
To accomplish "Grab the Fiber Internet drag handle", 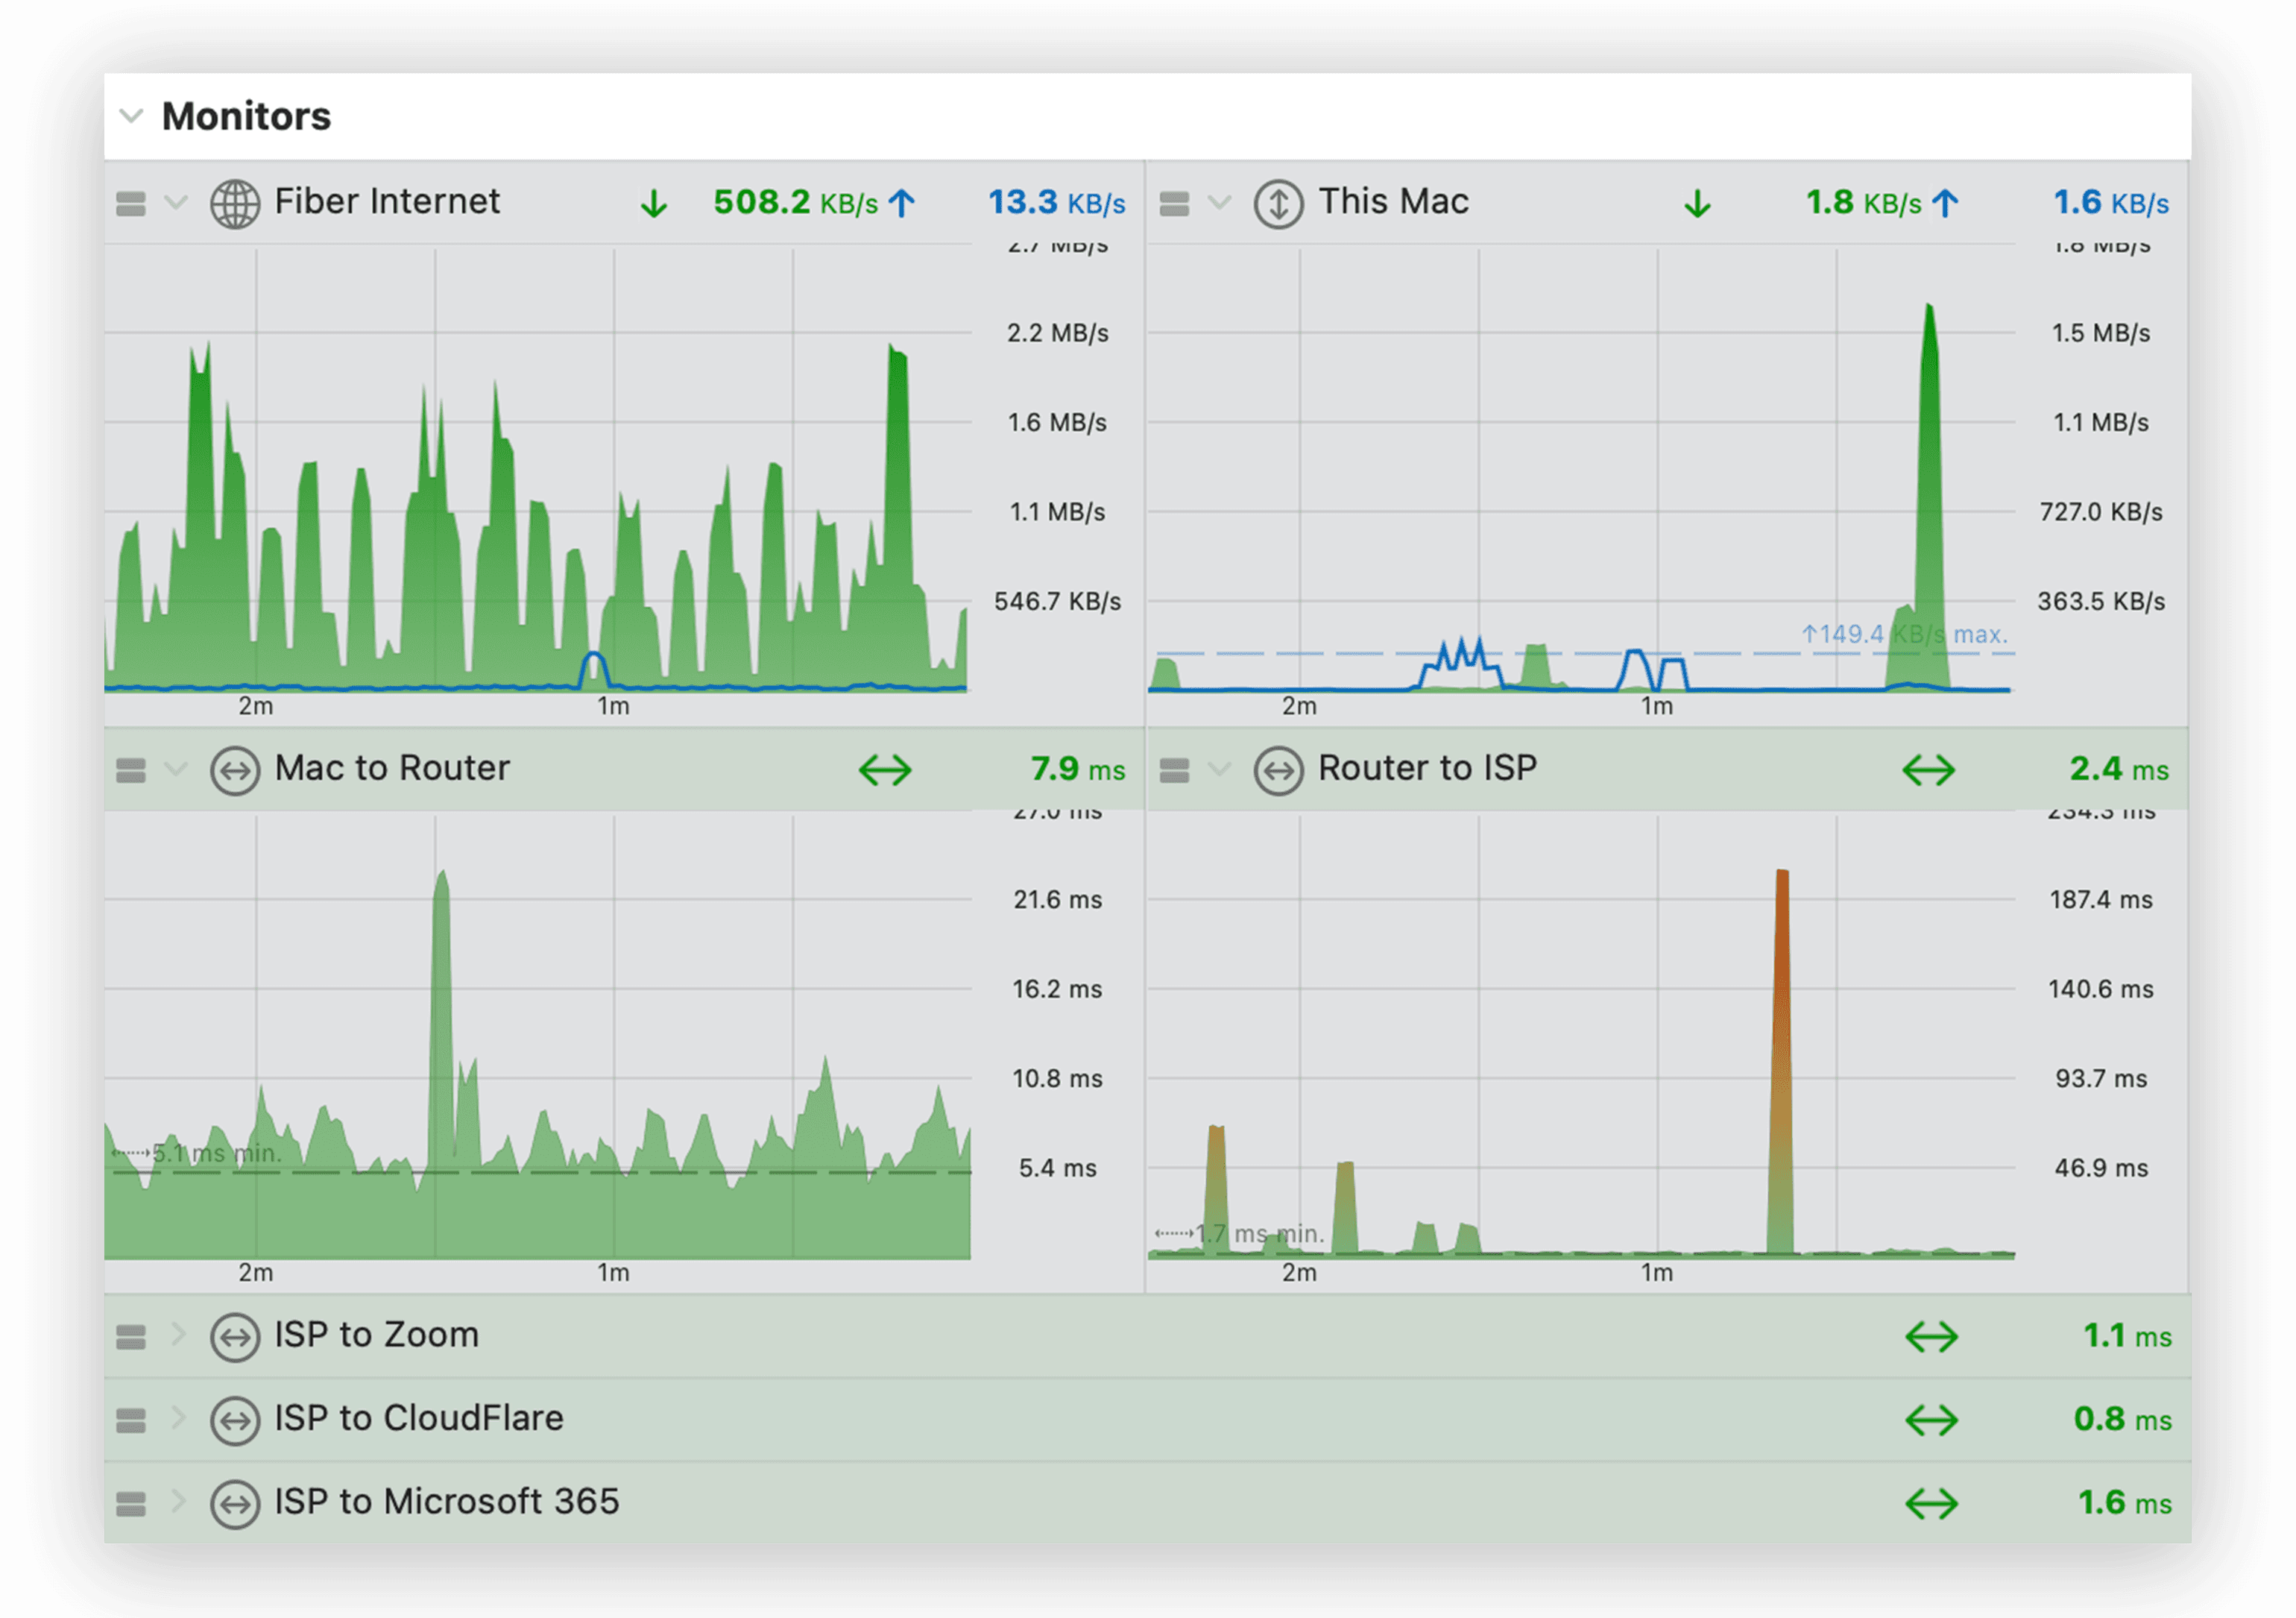I will pos(131,204).
